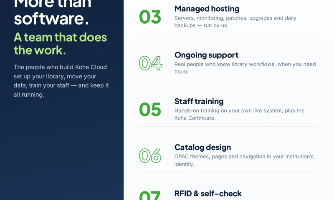Screen dimensions: 334x200
Task: Select the text 'Hands-on training on your own live system'
Action: pos(228,111)
